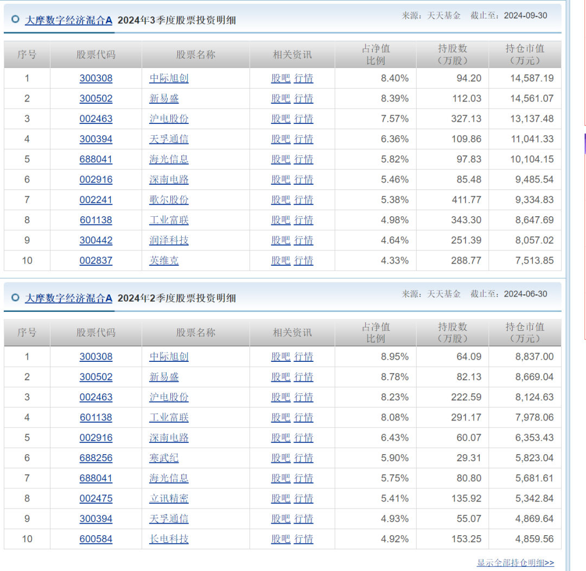Open 天孚通信 name in the 2024年3季度 table
This screenshot has width=586, height=571.
point(169,139)
